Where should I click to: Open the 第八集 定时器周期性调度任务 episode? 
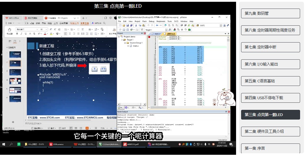click(x=270, y=30)
